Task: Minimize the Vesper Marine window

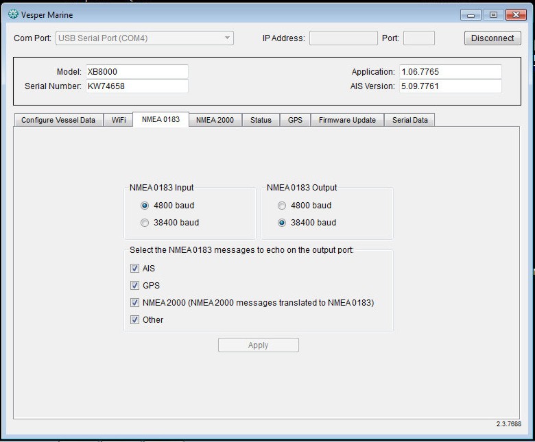Action: 471,14
